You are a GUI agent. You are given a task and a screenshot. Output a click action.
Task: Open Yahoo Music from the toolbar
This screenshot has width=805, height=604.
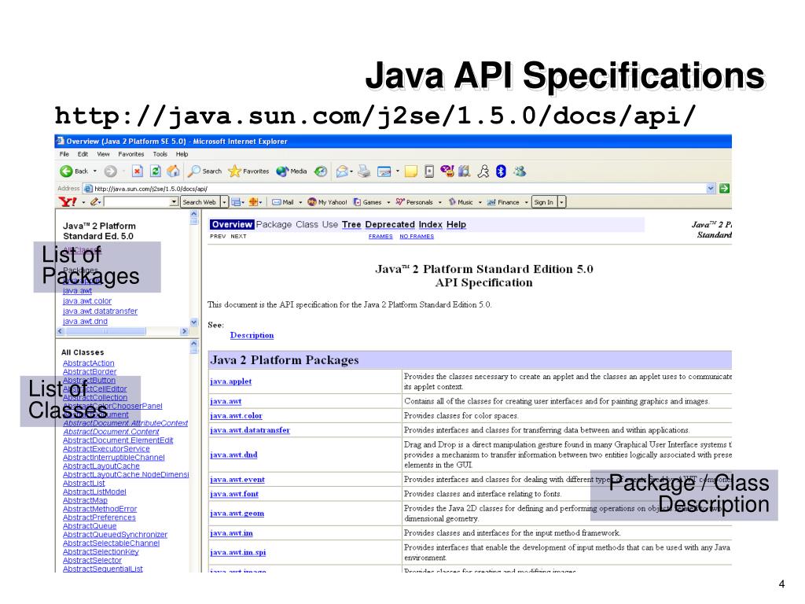461,202
